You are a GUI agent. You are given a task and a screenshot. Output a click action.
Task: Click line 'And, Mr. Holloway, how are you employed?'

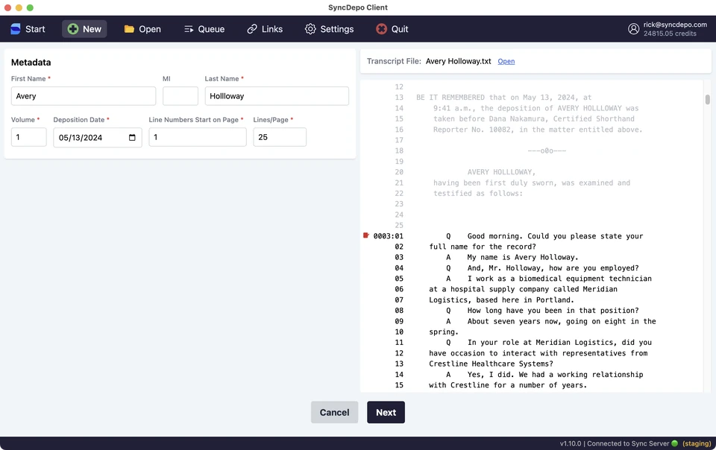(553, 268)
